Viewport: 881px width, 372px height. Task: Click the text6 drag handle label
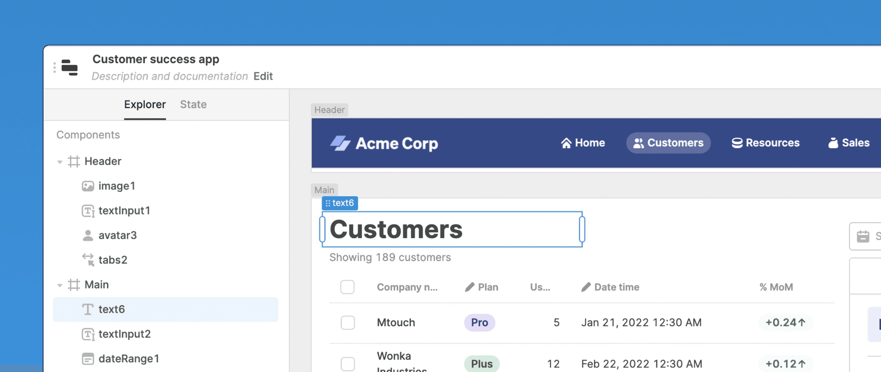tap(340, 203)
